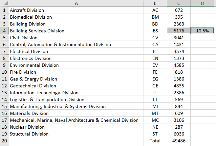
Task: Click the Structural Division cell
Action: (76, 134)
